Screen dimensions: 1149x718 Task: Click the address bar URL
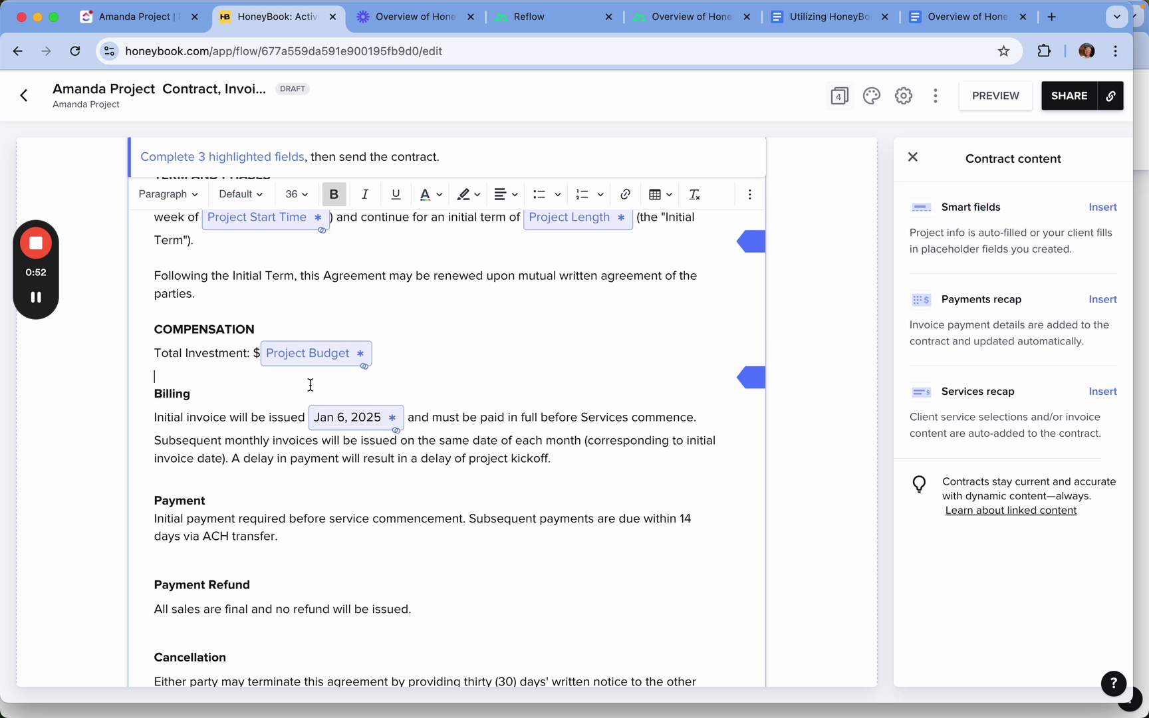283,51
